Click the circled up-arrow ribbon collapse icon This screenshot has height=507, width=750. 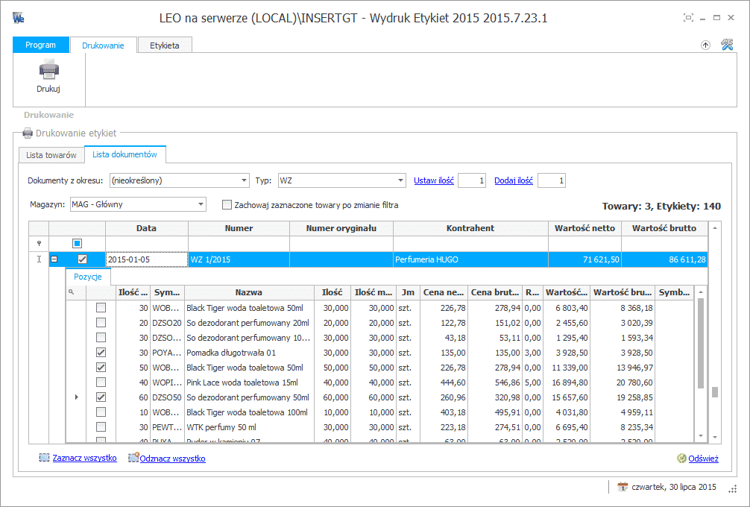(x=705, y=45)
